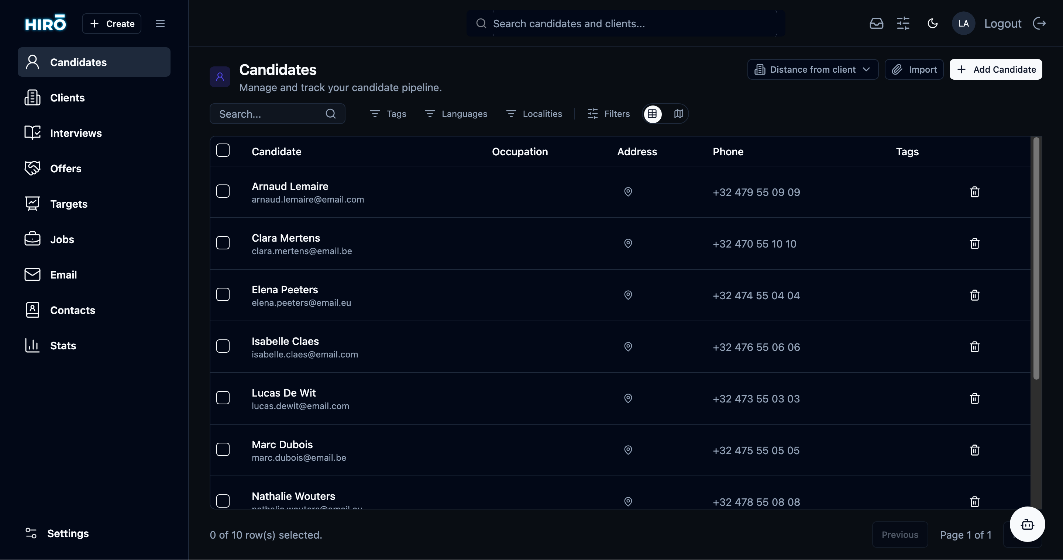Click the Add Candidate button
1063x560 pixels.
pyautogui.click(x=996, y=69)
